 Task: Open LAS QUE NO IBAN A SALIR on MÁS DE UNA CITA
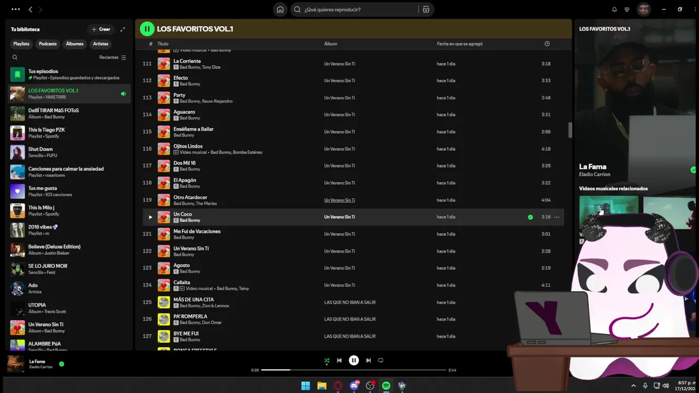point(349,302)
